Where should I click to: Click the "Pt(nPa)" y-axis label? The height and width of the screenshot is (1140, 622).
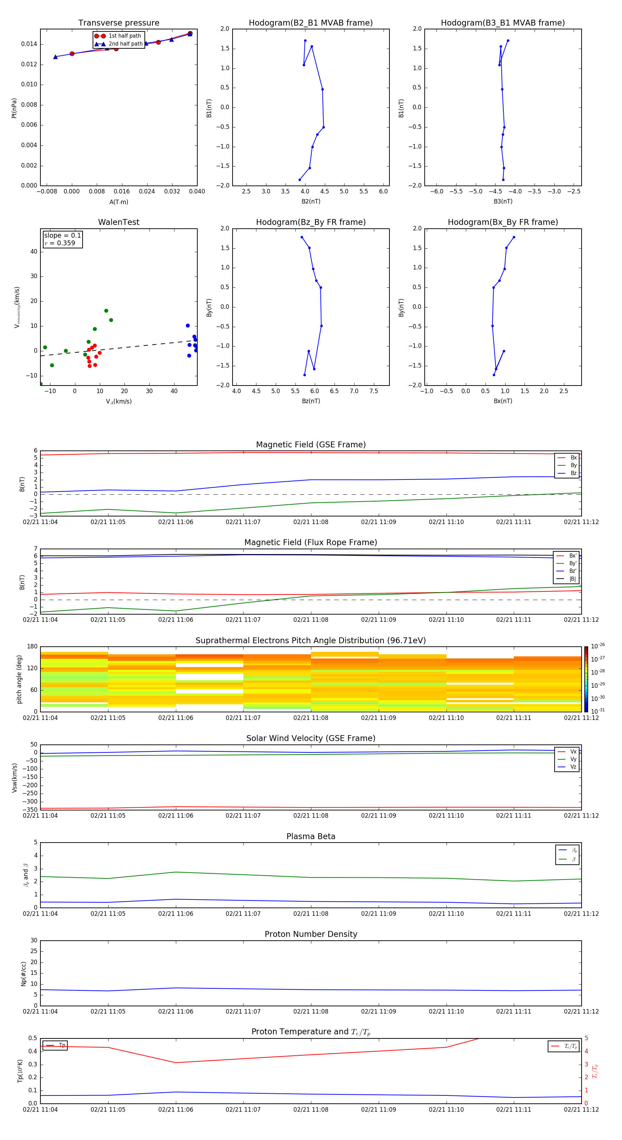tap(14, 108)
